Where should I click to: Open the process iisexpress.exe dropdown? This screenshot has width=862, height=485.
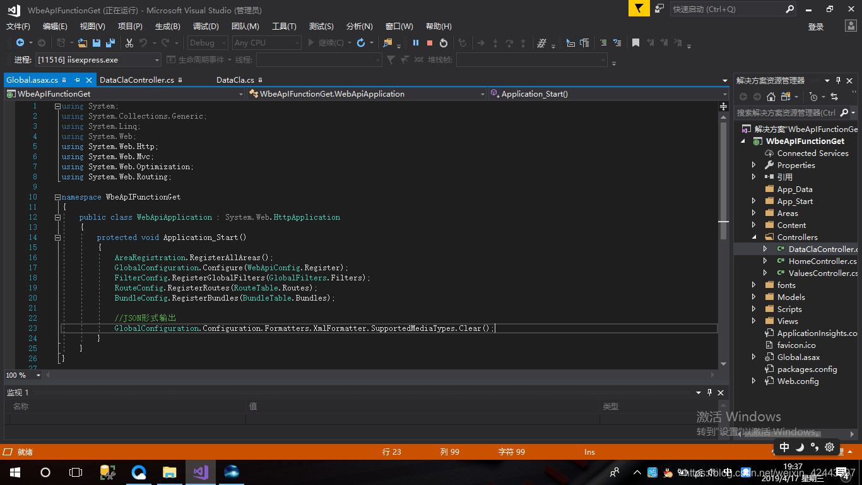point(98,60)
